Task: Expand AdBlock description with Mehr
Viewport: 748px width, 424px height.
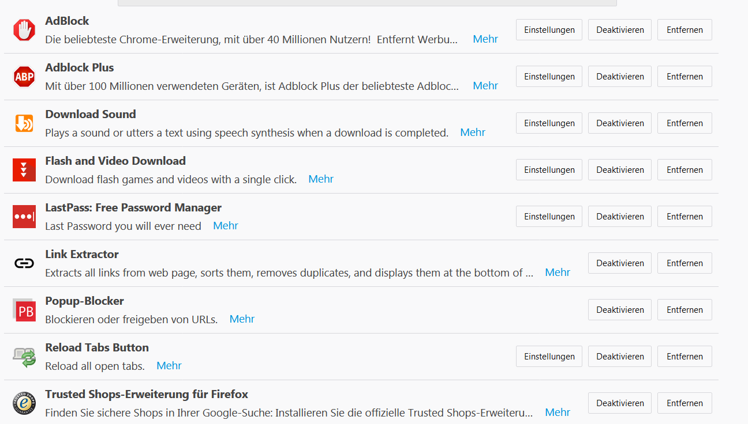Action: pyautogui.click(x=485, y=39)
